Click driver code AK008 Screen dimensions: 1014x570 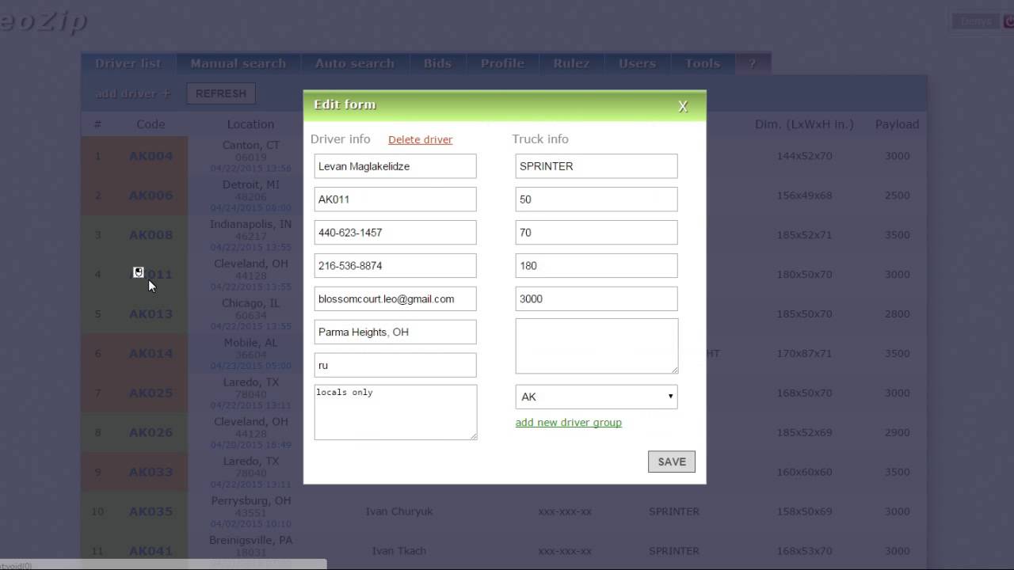coord(151,235)
